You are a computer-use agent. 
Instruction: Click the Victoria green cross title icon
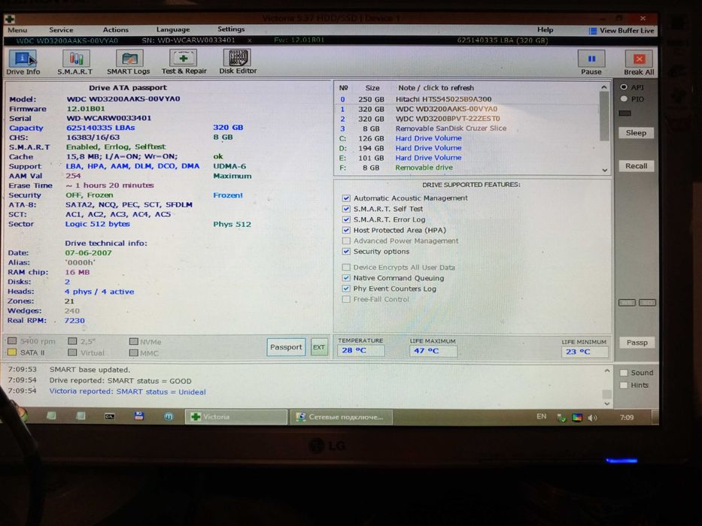9,19
